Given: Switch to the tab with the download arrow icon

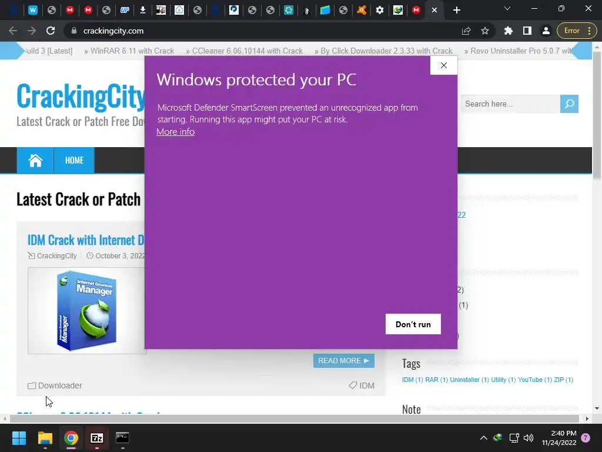Looking at the screenshot, I should [x=143, y=11].
